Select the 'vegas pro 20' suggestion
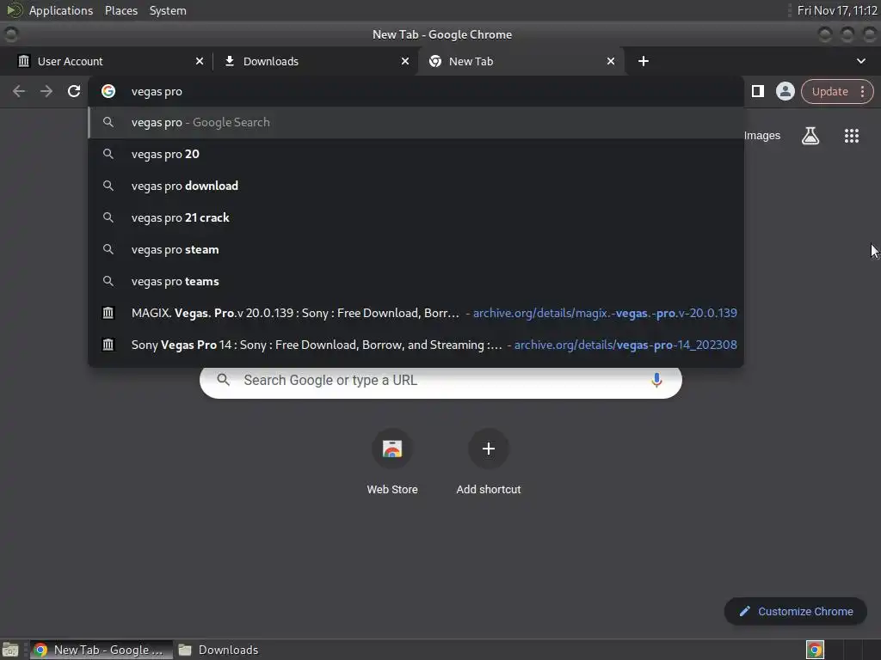881x660 pixels. pos(416,154)
